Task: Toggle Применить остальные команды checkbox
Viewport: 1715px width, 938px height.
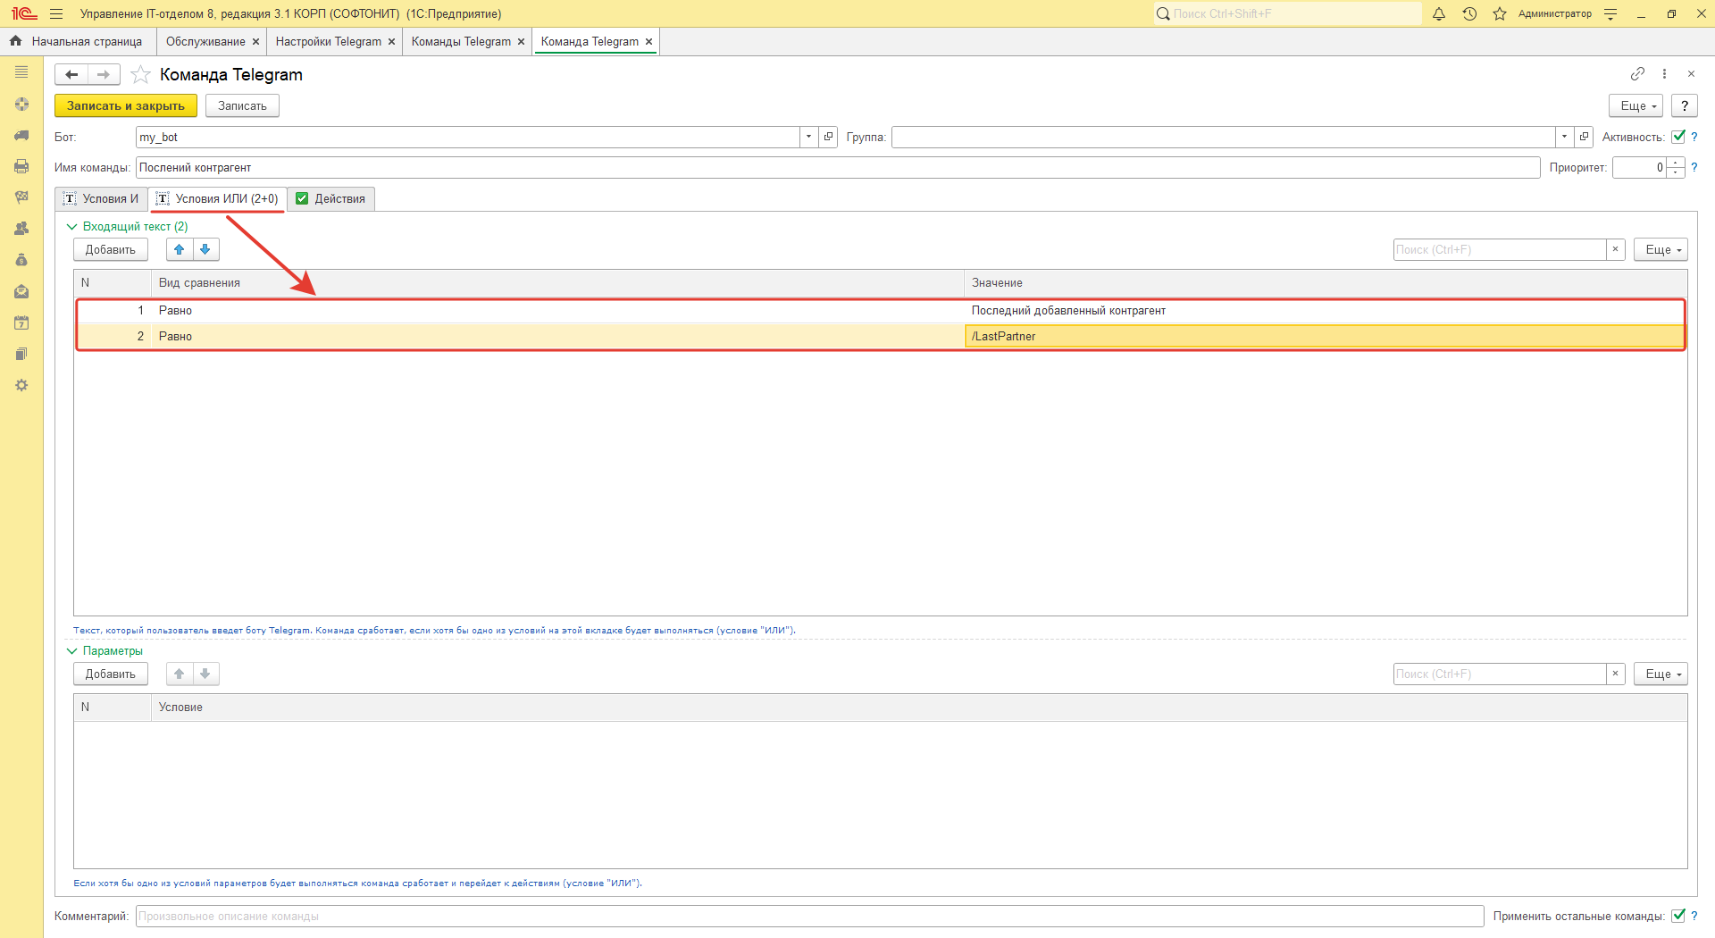Action: pos(1678,916)
